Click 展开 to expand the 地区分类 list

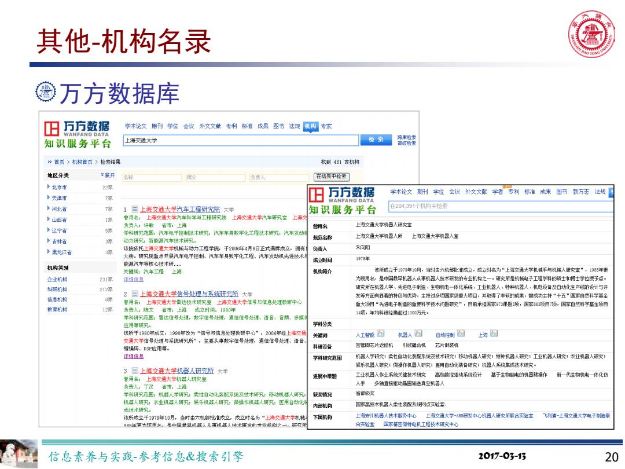point(108,175)
